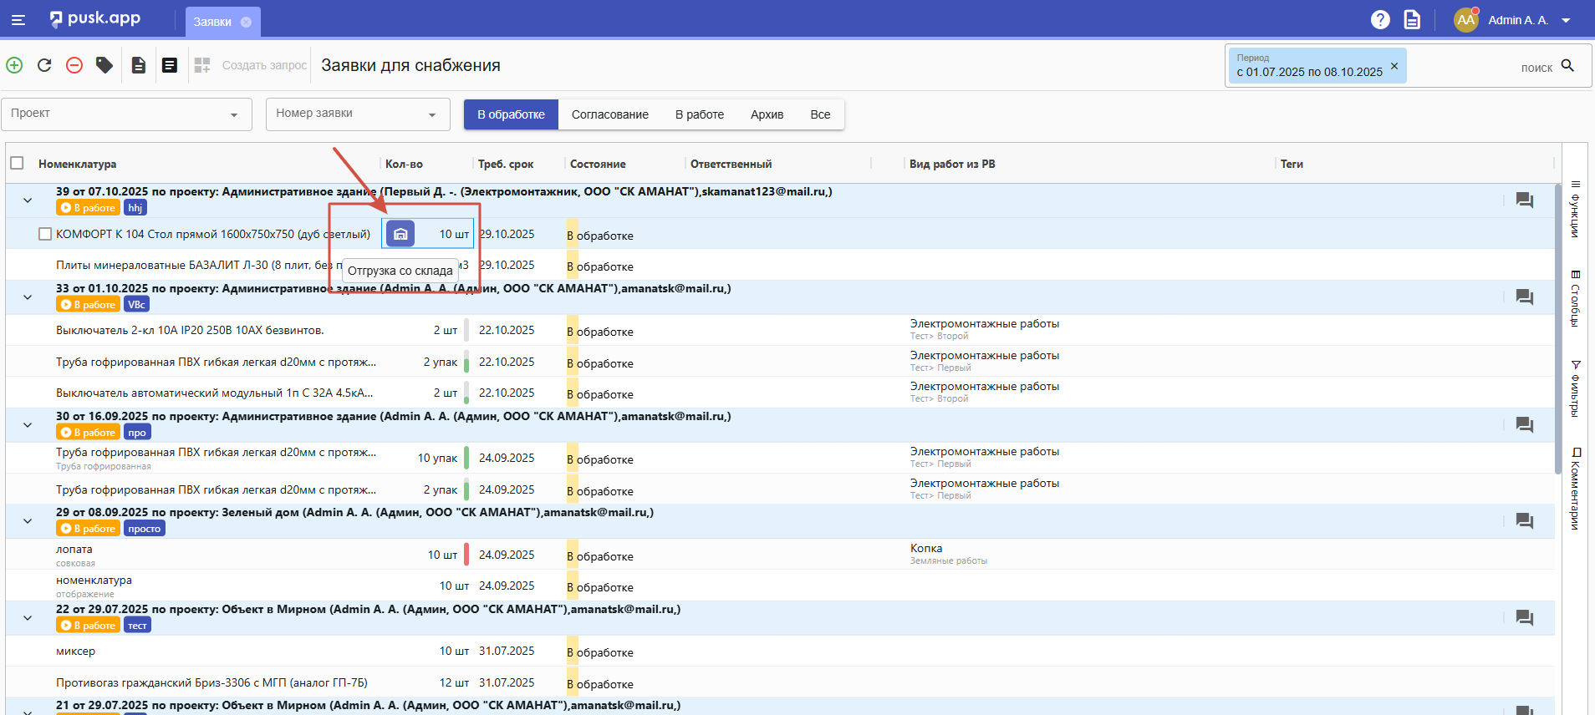Switch to the Архив tab
This screenshot has height=715, width=1595.
click(x=766, y=114)
